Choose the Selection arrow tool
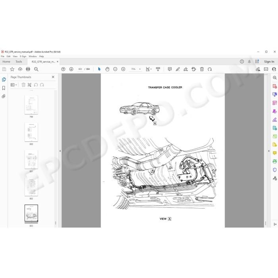The image size is (278, 278). pos(99,69)
